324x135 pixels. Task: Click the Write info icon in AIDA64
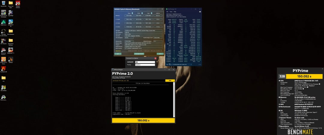point(142,13)
